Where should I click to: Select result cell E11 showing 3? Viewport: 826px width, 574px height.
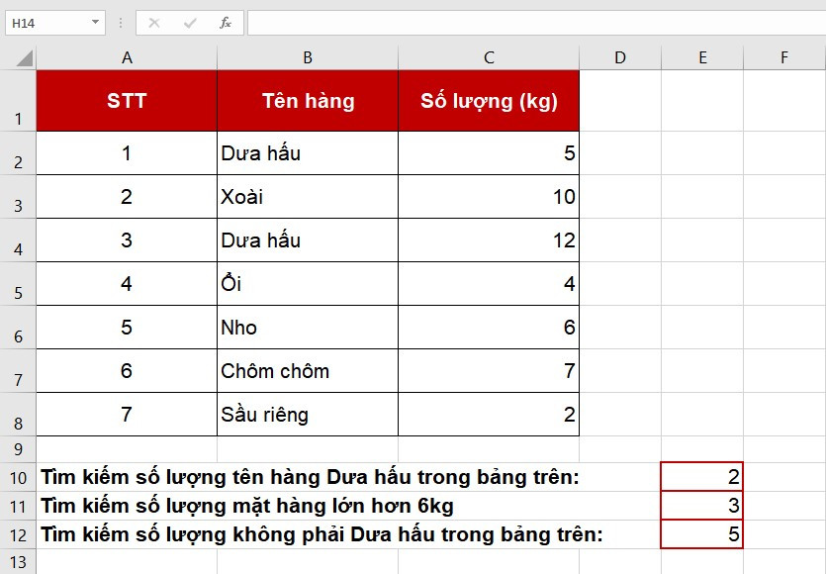pos(702,506)
